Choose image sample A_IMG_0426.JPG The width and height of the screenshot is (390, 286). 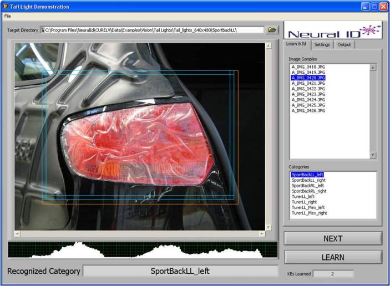pyautogui.click(x=308, y=111)
